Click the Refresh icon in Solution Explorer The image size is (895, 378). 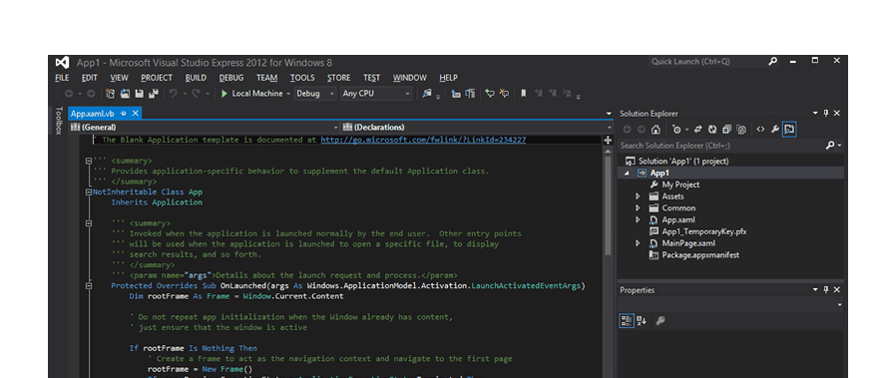click(713, 130)
